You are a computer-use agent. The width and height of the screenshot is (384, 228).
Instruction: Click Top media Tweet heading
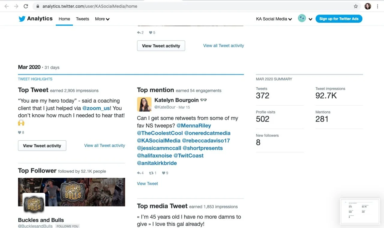coord(162,206)
